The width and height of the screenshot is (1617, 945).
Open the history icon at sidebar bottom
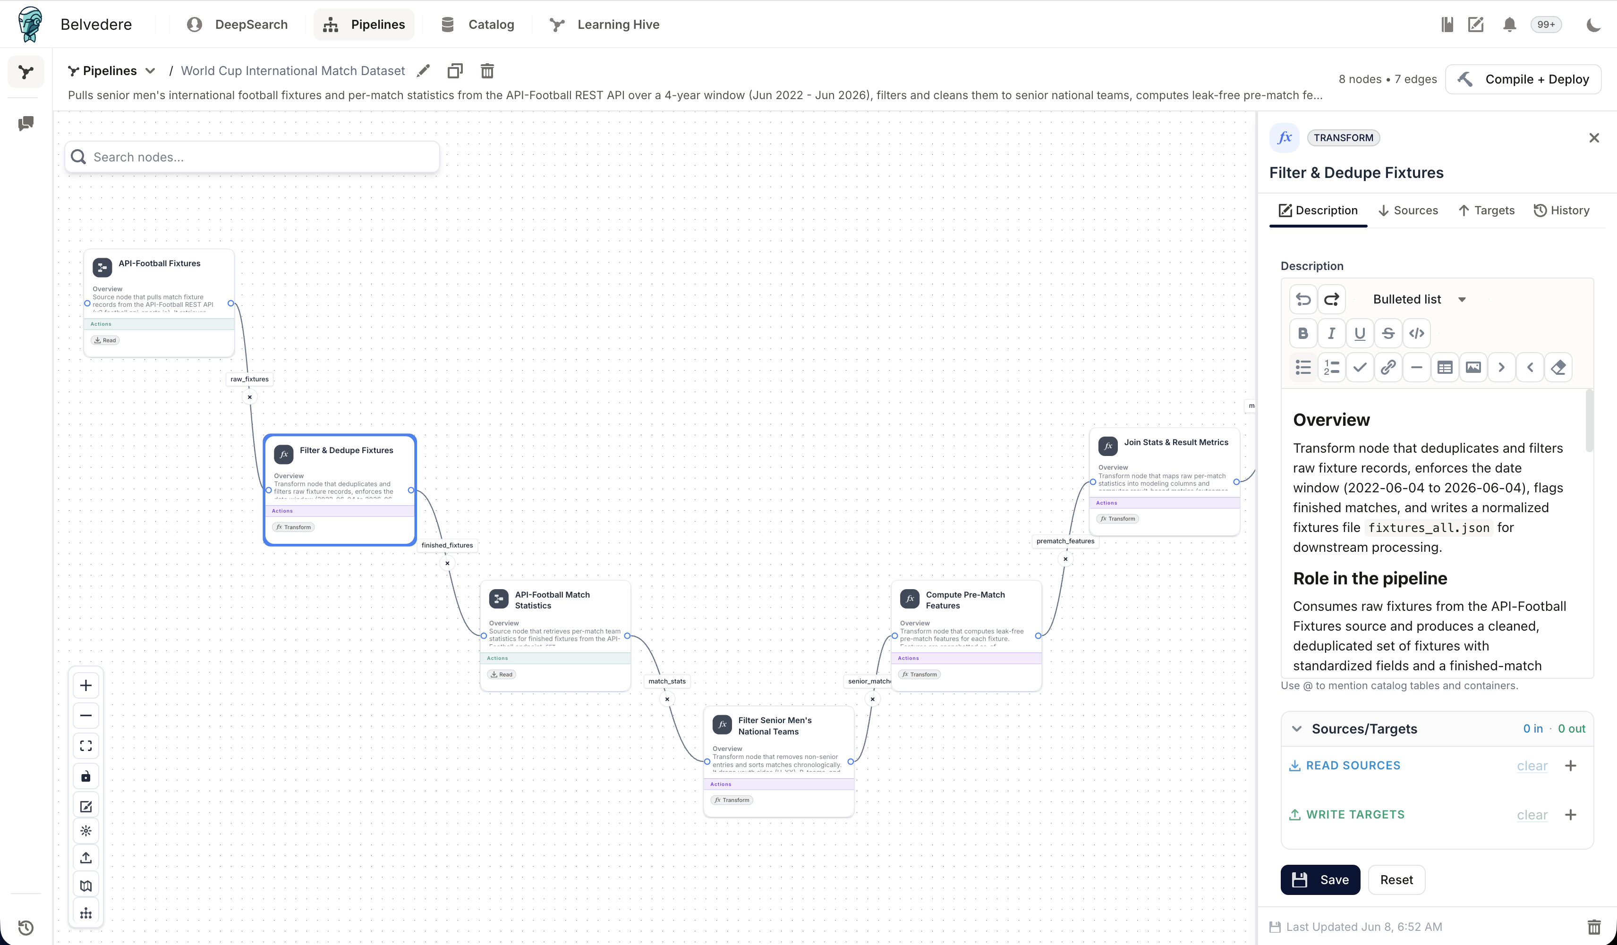tap(26, 927)
